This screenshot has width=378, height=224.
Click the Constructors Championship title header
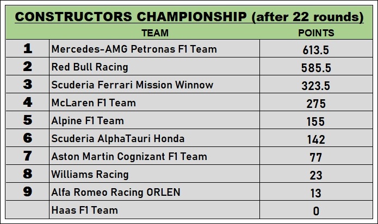point(189,17)
